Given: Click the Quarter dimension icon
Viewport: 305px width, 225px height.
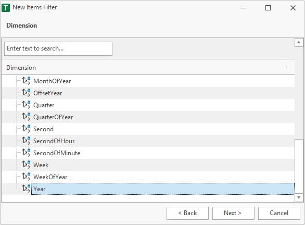Looking at the screenshot, I should (26, 105).
